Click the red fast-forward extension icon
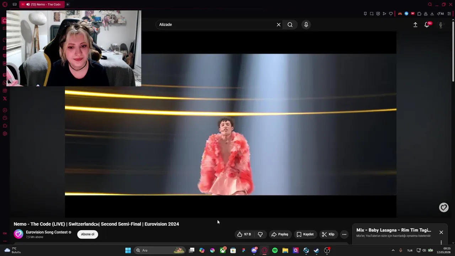The width and height of the screenshot is (455, 256). [413, 14]
